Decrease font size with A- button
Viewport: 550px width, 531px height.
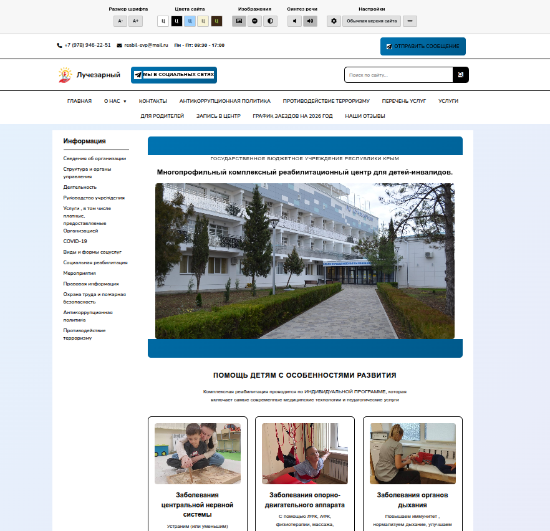click(x=120, y=21)
